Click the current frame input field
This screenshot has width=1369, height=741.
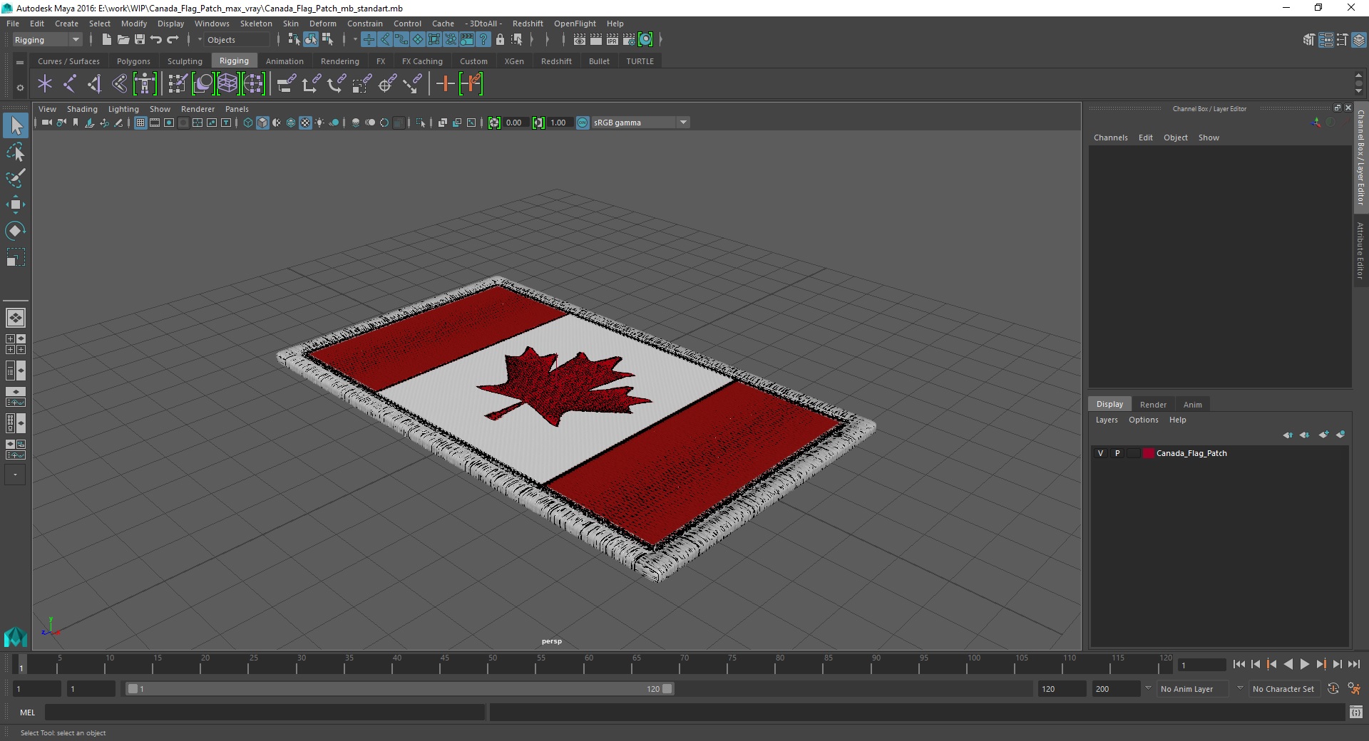(1202, 665)
